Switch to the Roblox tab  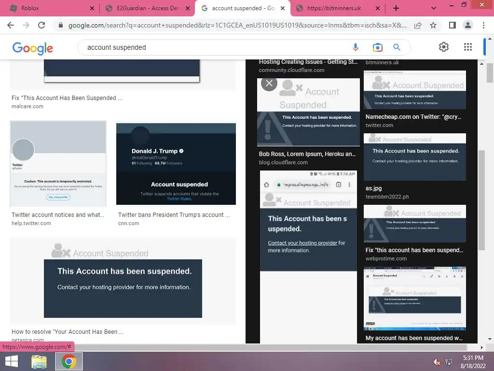[50, 8]
